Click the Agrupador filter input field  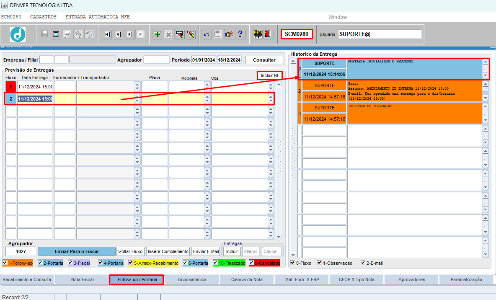(x=157, y=60)
